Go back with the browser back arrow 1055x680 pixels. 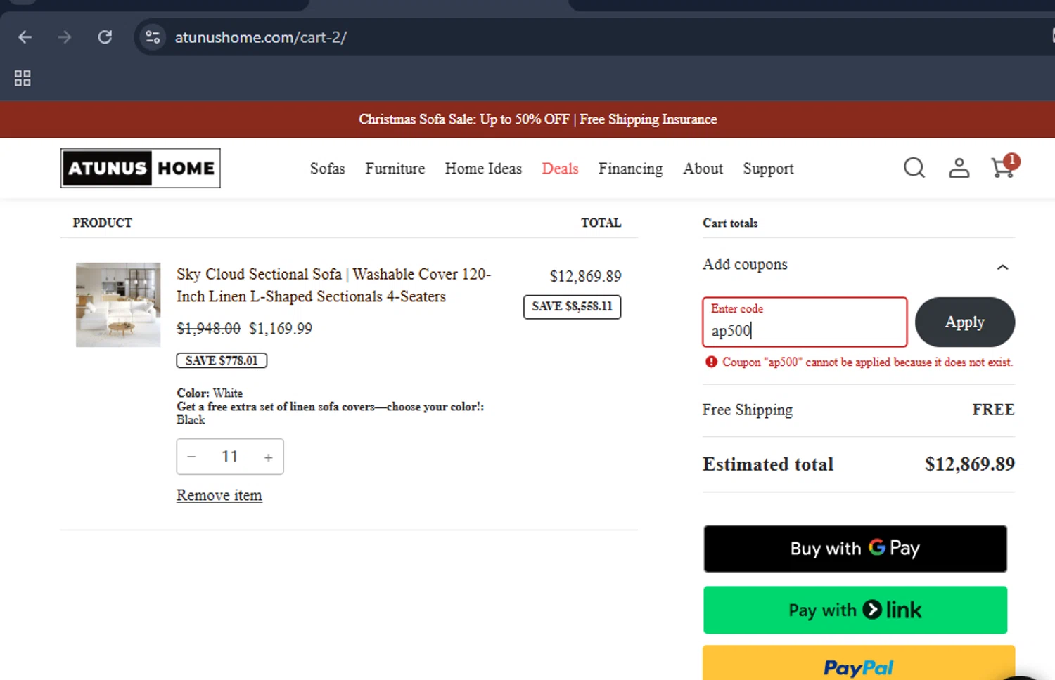25,37
